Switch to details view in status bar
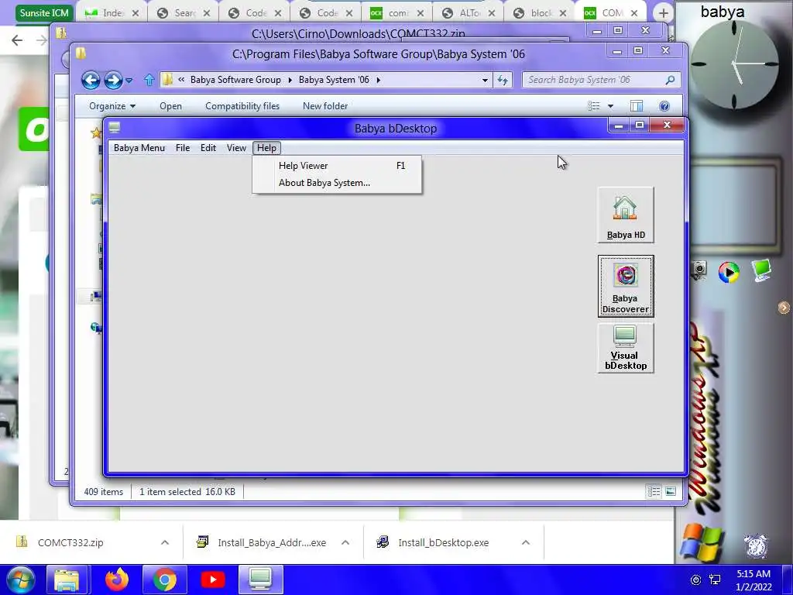Screen dimensions: 793x595 point(654,491)
